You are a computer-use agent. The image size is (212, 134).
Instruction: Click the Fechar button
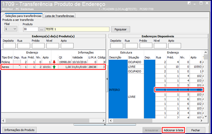point(196,130)
